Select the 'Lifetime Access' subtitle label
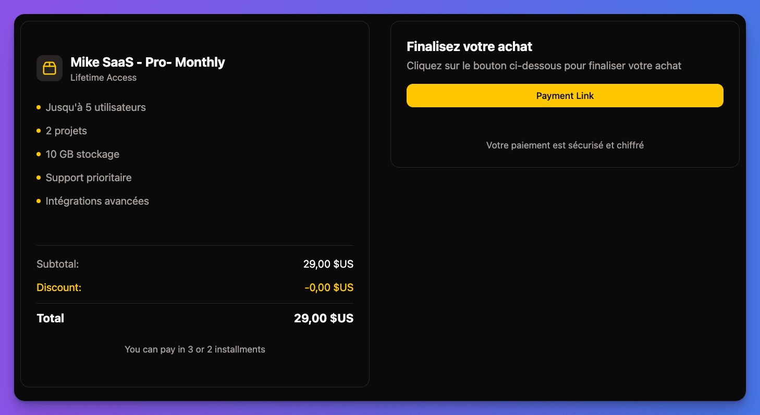760x415 pixels. point(103,77)
